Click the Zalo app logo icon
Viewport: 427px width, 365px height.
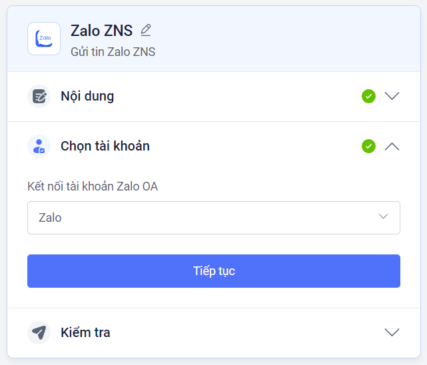point(44,39)
